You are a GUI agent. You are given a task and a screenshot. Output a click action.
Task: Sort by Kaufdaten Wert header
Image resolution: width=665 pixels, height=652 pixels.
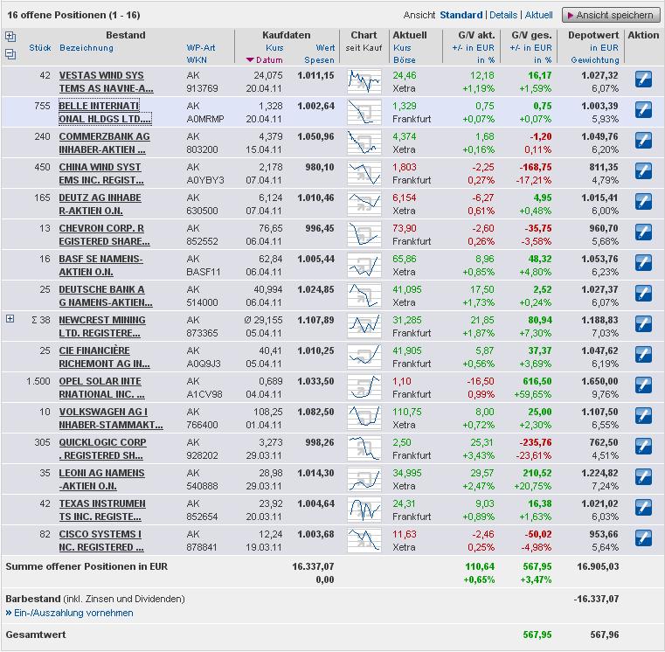click(325, 48)
